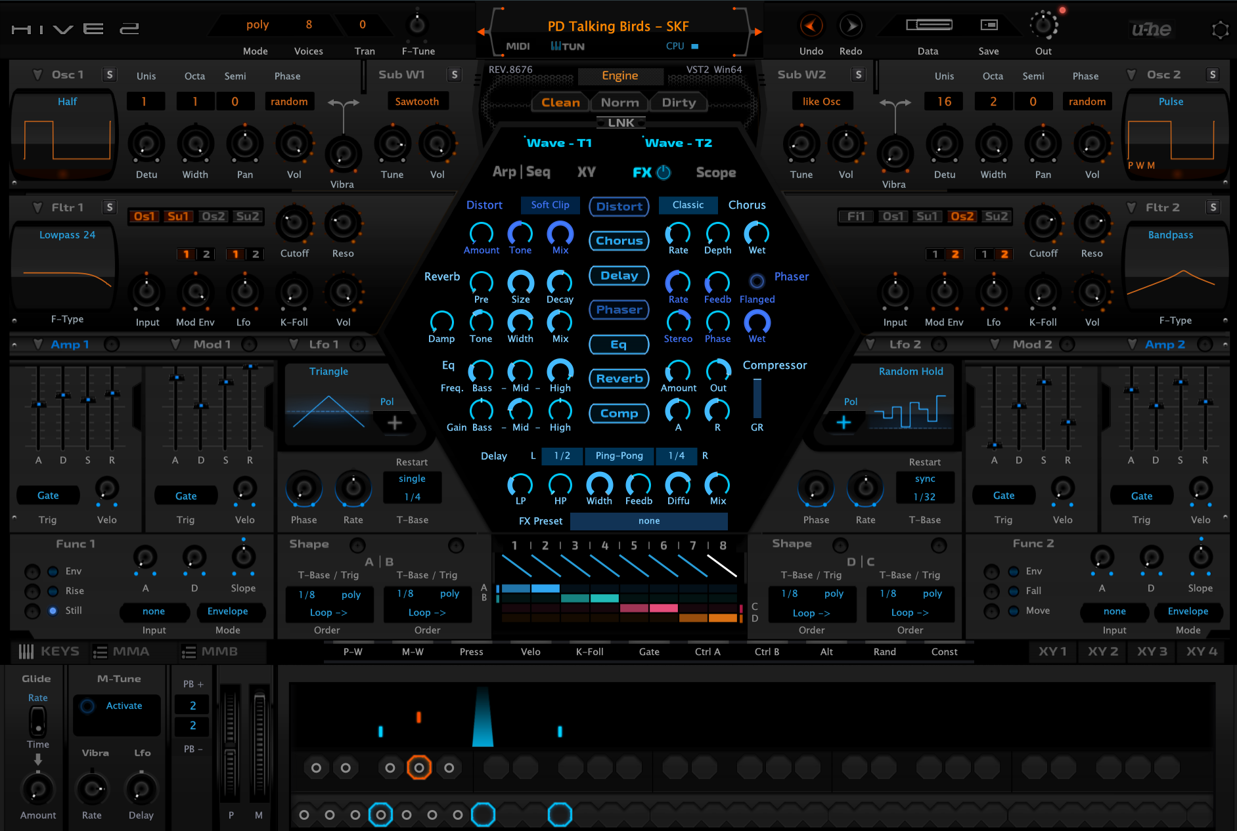Screen dimensions: 1237x831
Task: Toggle Su2 input on Fltr 1
Action: (x=247, y=216)
